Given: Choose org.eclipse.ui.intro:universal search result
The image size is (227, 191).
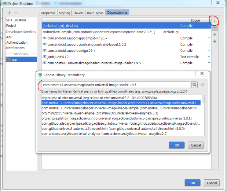Looking at the screenshot, I should coord(121,98).
